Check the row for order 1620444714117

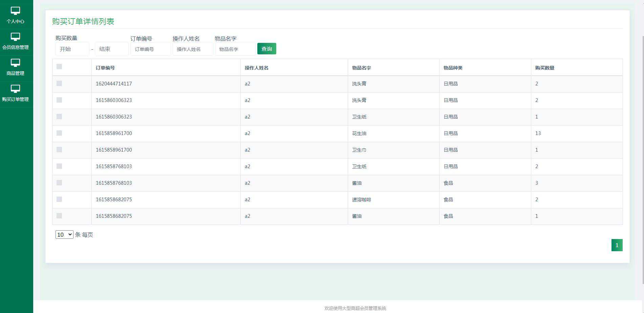(59, 83)
